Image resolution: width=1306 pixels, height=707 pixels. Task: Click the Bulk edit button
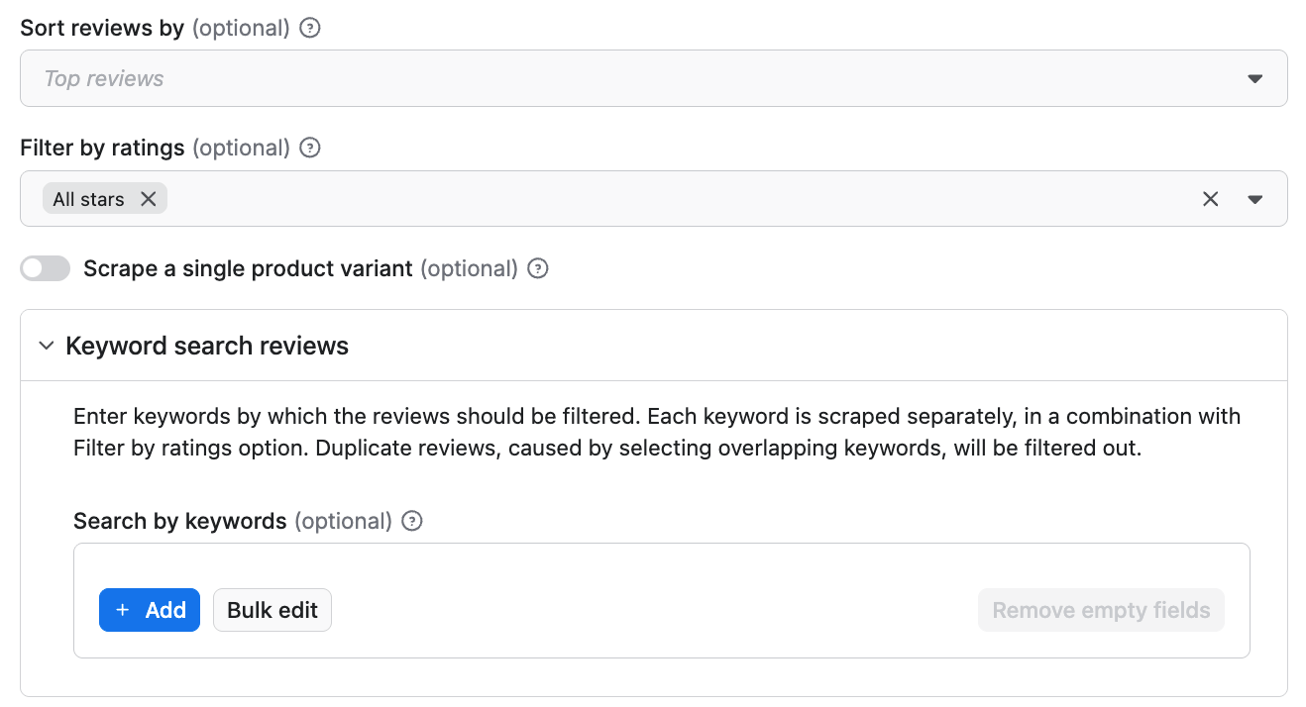(272, 610)
